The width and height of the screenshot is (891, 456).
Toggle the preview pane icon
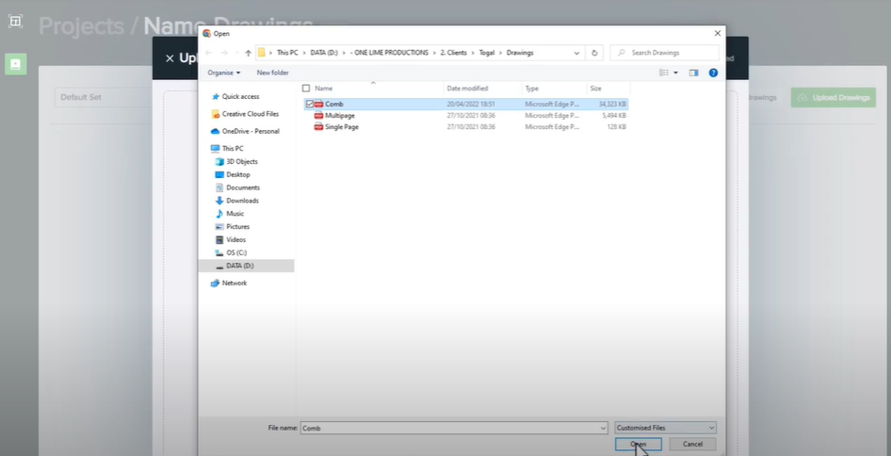693,73
